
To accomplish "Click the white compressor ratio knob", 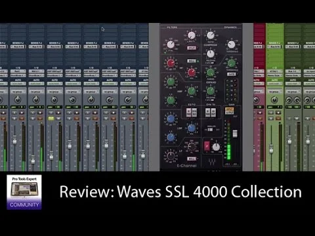I will point(211,35).
